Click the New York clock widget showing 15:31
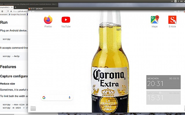Viewport: 185px width, 115px height. tap(163, 97)
